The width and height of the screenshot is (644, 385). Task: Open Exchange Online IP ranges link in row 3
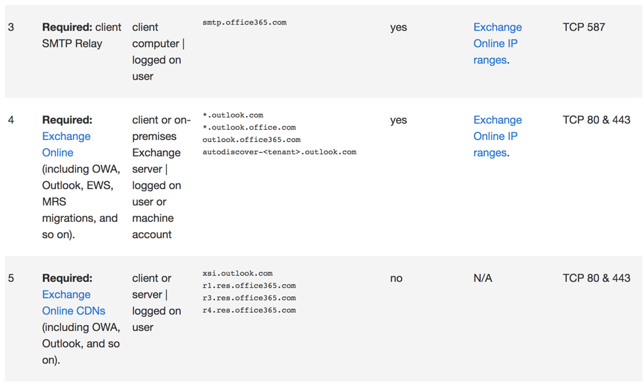[497, 44]
